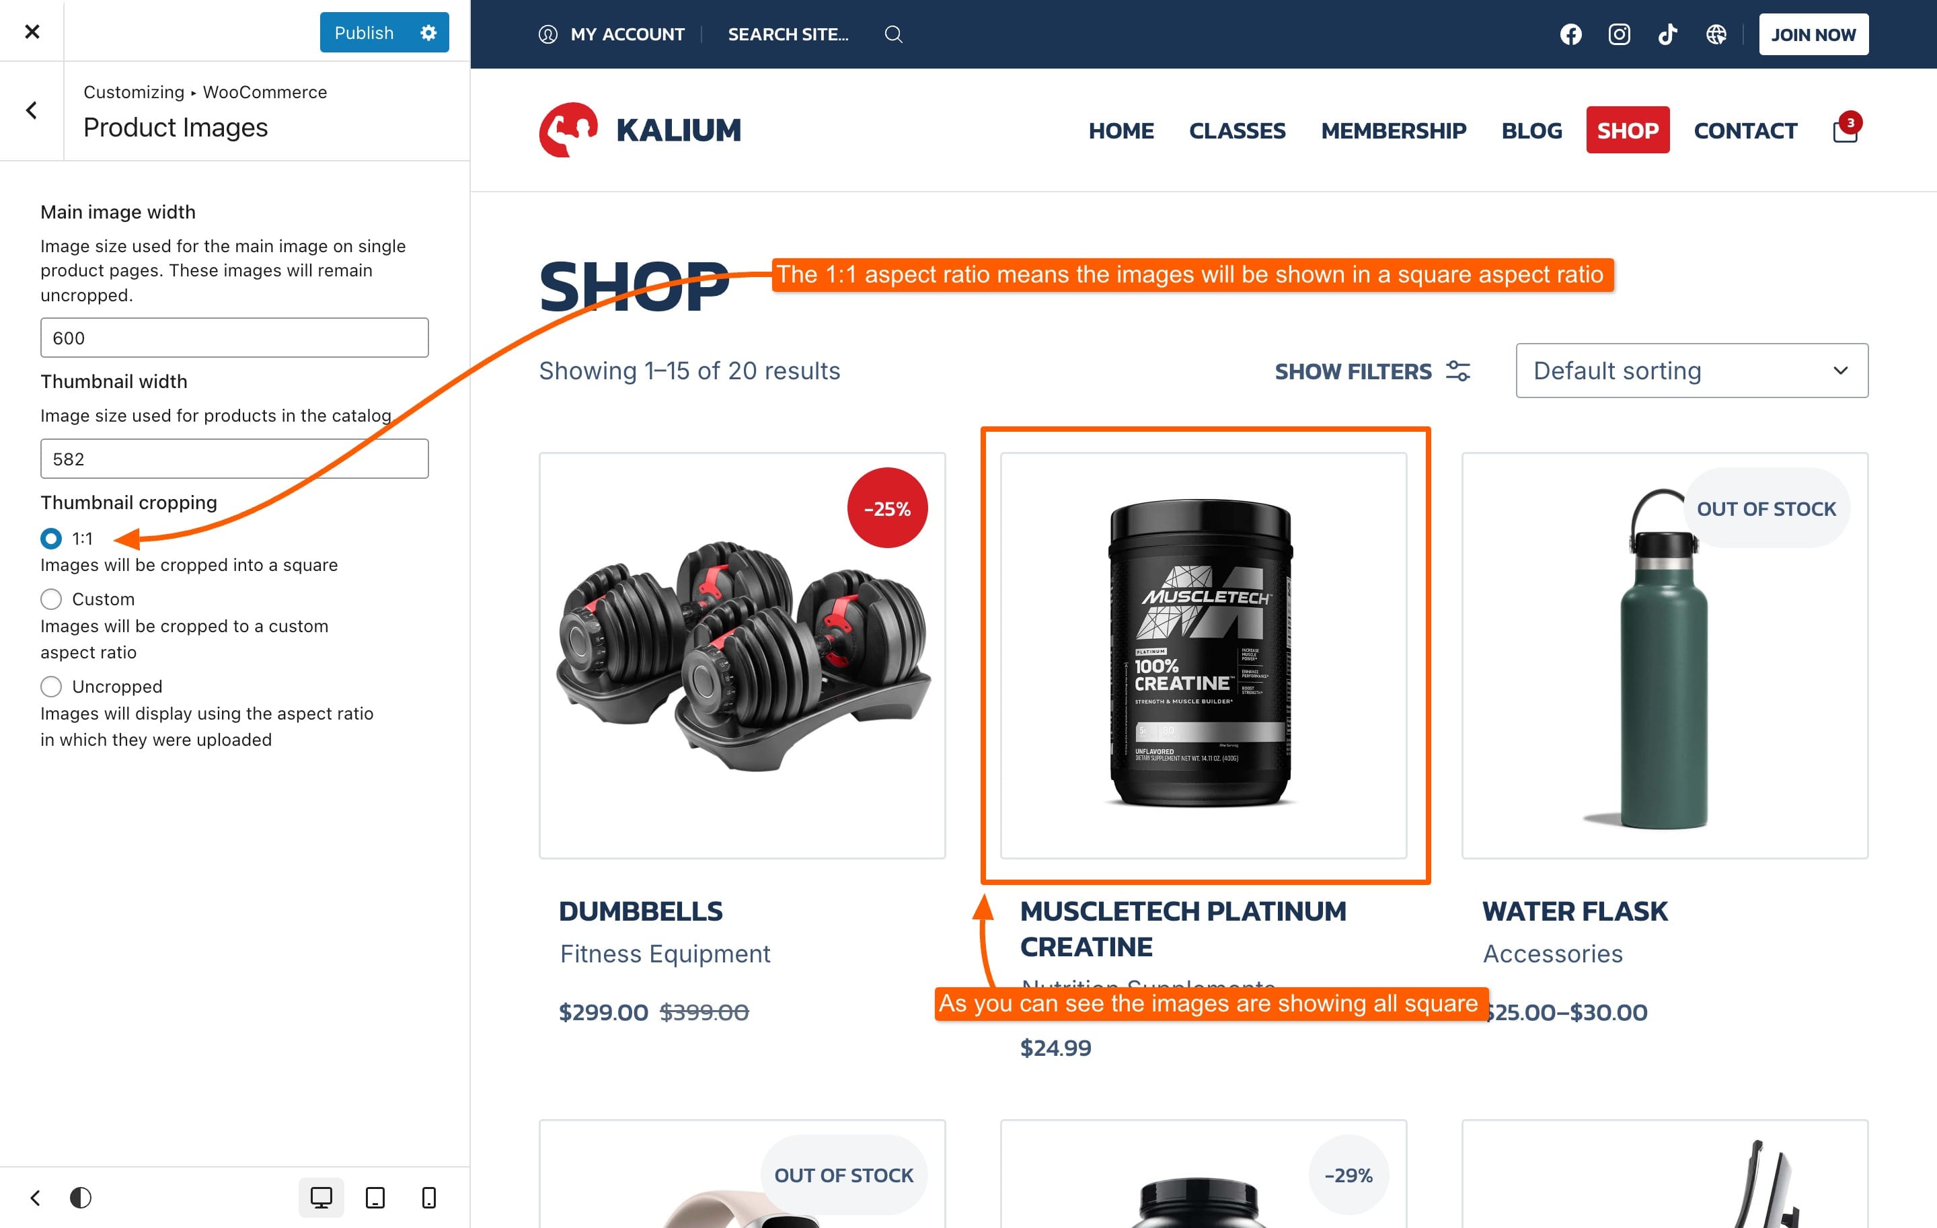Switch to mobile preview mode
Screen dimensions: 1937x1228
[428, 1198]
